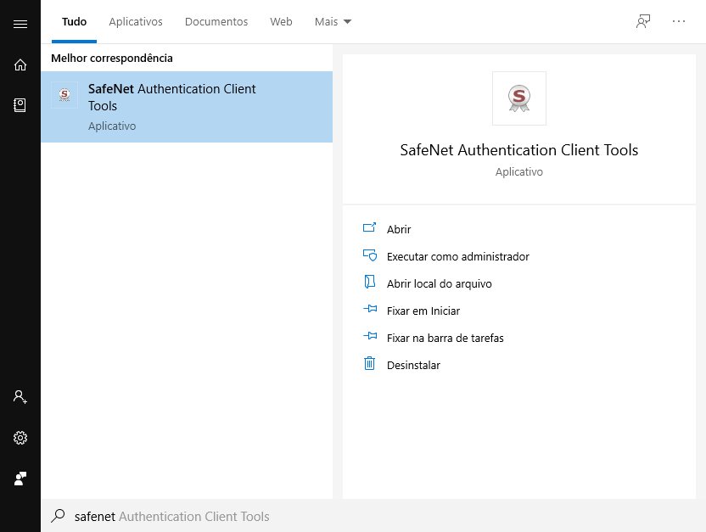Switch to the Web tab
Image resolution: width=706 pixels, height=532 pixels.
[281, 22]
